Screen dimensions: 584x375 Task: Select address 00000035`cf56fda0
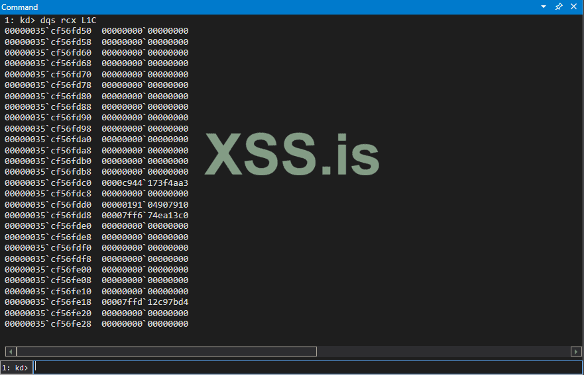click(x=48, y=140)
